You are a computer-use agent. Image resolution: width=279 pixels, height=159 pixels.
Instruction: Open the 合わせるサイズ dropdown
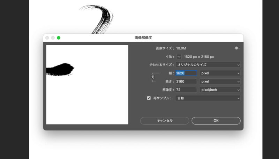pyautogui.click(x=208, y=65)
